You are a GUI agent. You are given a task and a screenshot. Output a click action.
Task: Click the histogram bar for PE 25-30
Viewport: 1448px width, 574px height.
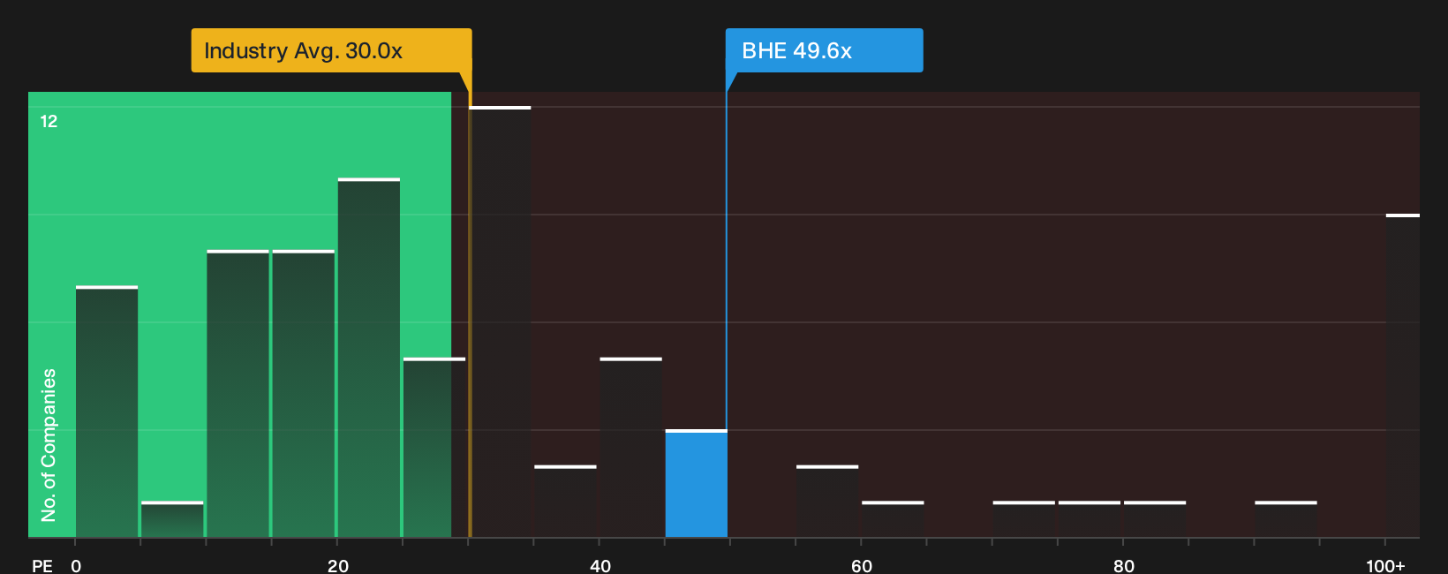[x=434, y=448]
